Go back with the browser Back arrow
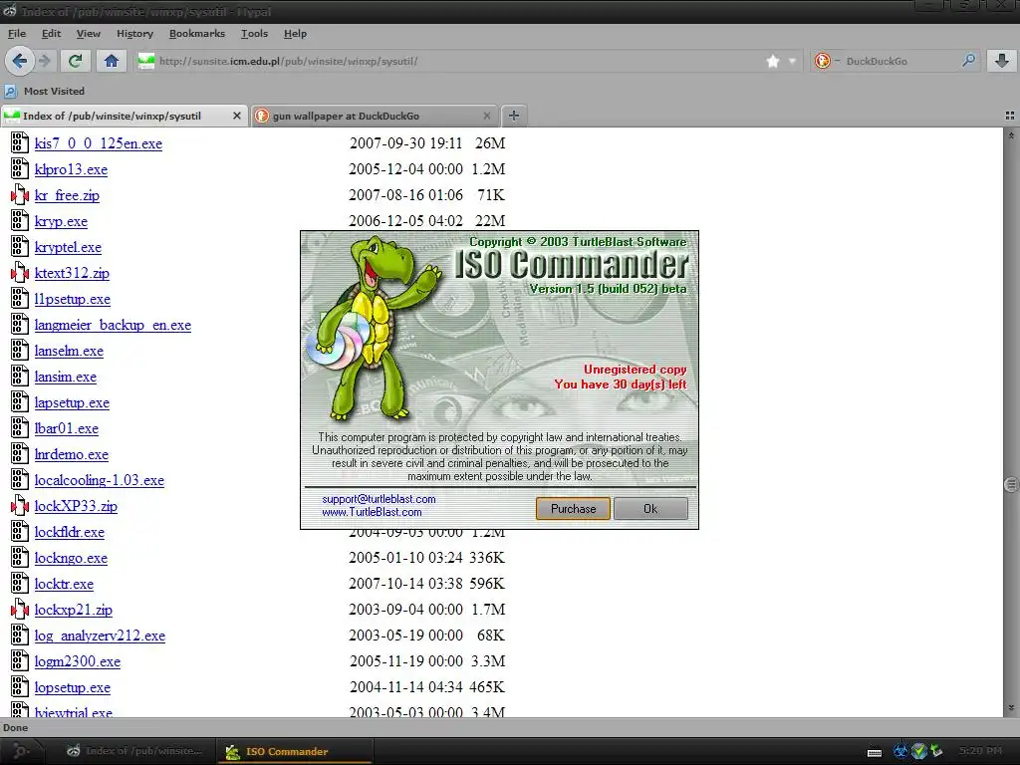This screenshot has height=765, width=1020. 20,61
